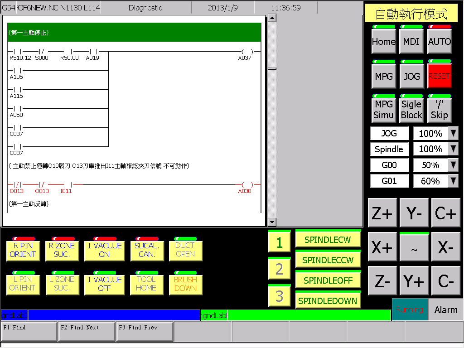Screen dimensions: 464x348
Task: Click the ladder diagram scrollbar thumb
Action: point(272,69)
